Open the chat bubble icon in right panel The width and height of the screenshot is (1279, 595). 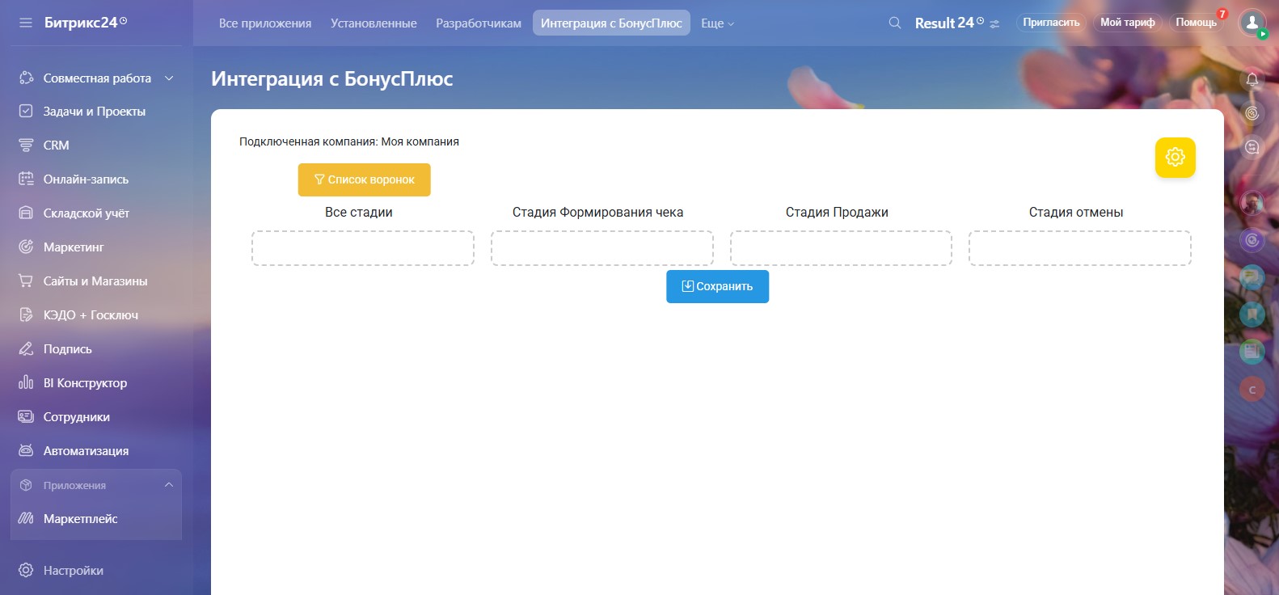(x=1252, y=147)
